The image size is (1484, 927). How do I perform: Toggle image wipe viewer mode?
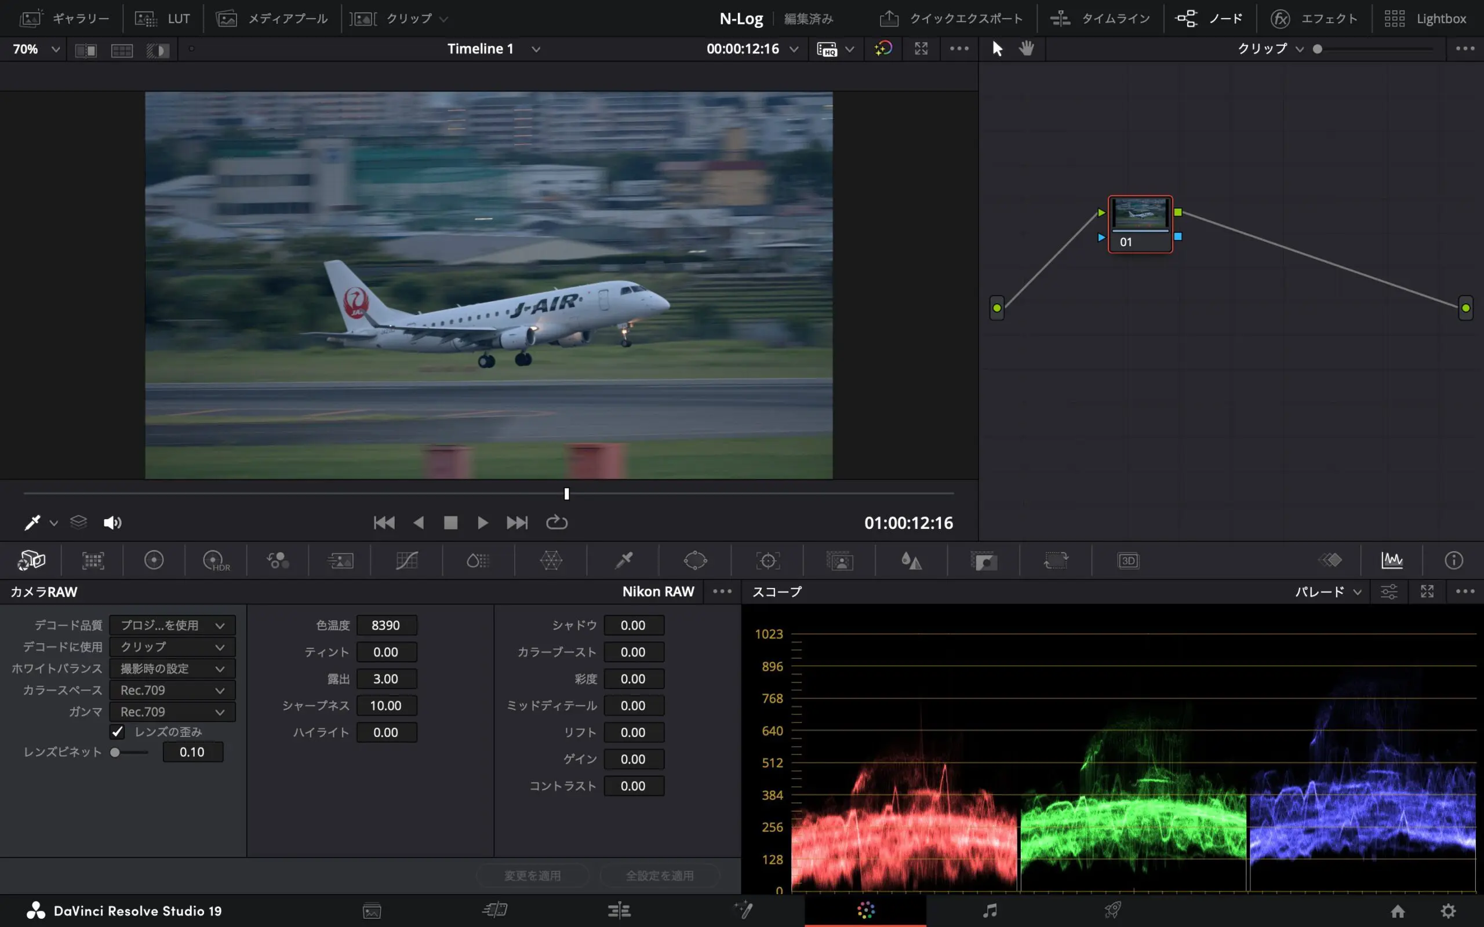click(x=86, y=50)
